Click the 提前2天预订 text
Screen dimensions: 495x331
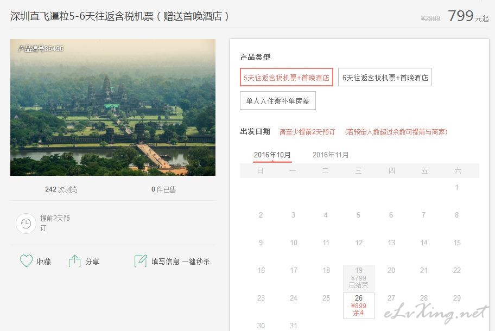[x=55, y=223]
